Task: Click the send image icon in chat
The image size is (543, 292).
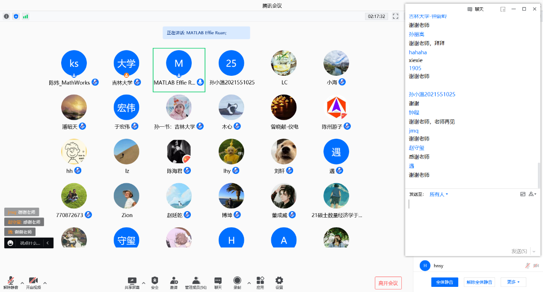Action: pyautogui.click(x=522, y=194)
